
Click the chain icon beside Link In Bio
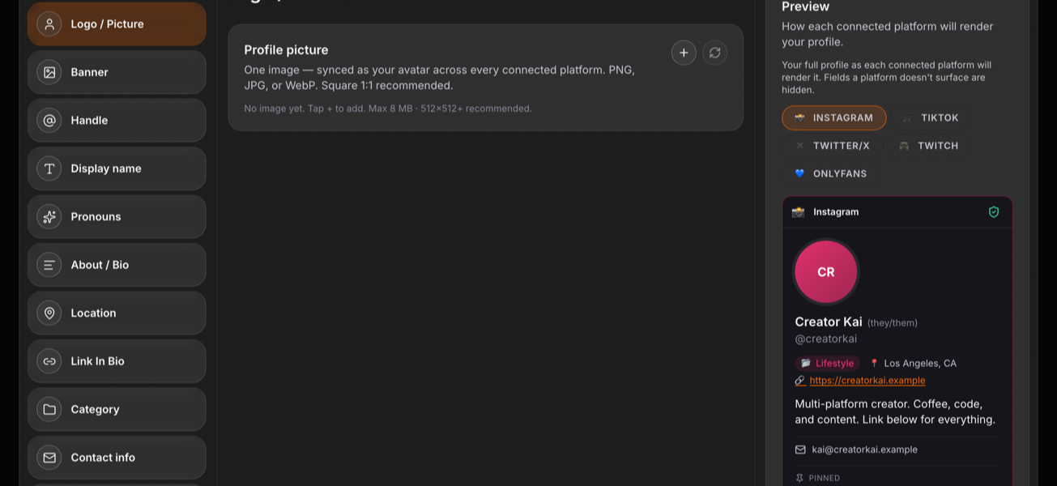click(49, 361)
